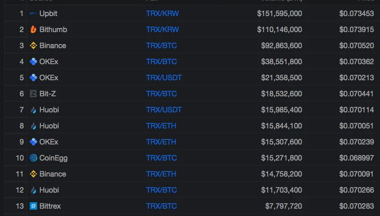Open the Bittrex TRX/BTC pair link
This screenshot has width=380, height=216.
coord(161,206)
